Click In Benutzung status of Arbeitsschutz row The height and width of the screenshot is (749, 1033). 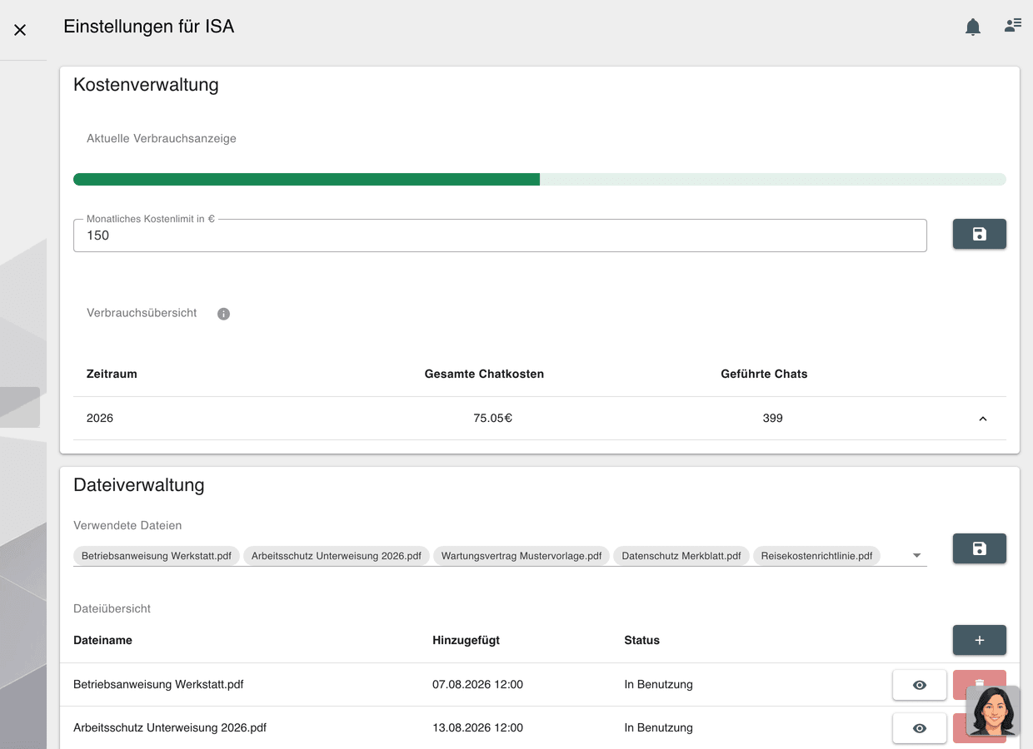(x=658, y=727)
